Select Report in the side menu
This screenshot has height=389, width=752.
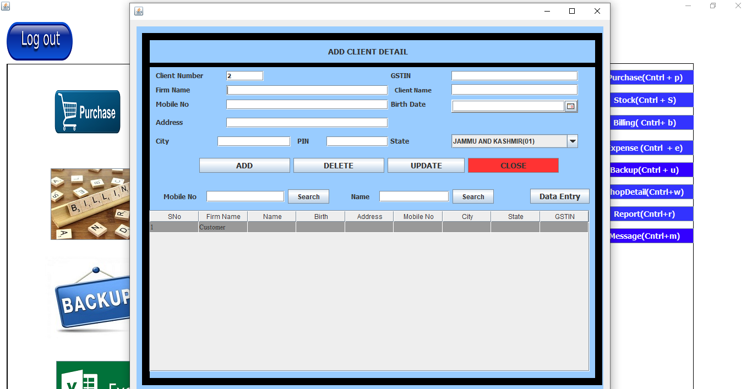point(644,214)
